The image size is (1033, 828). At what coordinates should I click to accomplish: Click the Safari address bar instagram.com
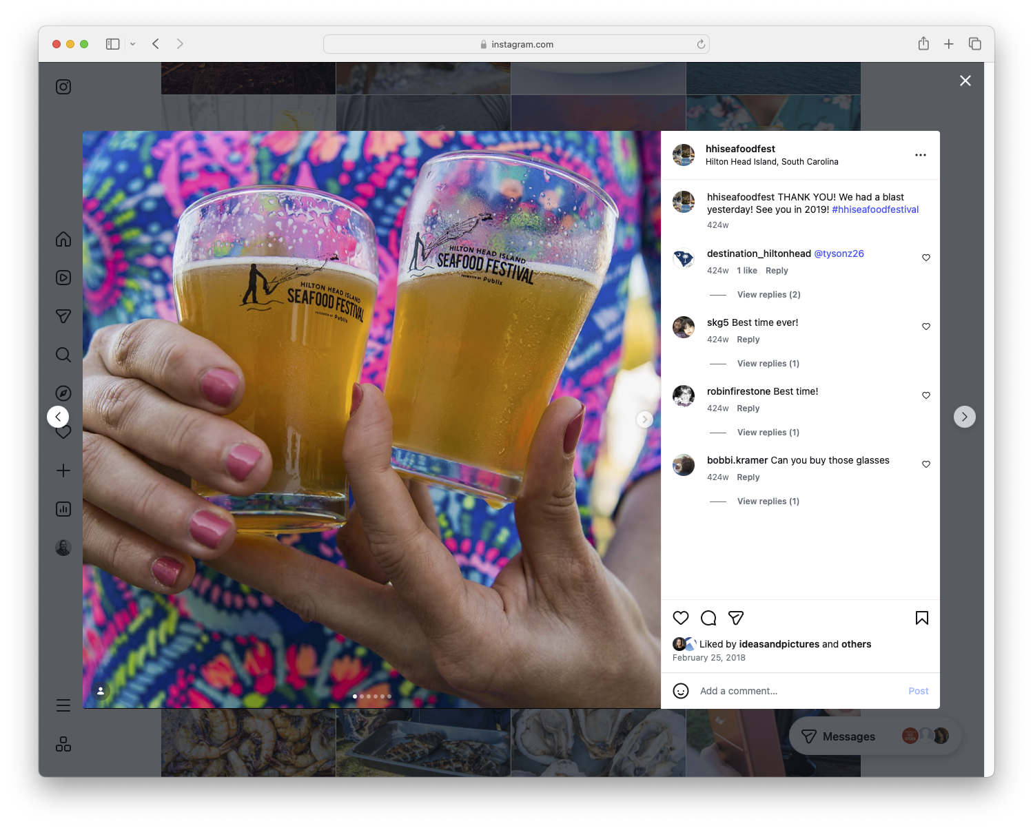pyautogui.click(x=516, y=44)
